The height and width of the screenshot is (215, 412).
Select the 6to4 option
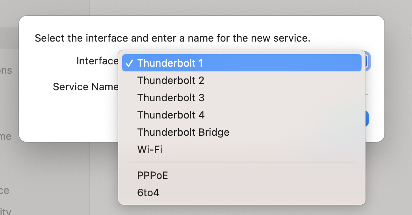pyautogui.click(x=242, y=193)
